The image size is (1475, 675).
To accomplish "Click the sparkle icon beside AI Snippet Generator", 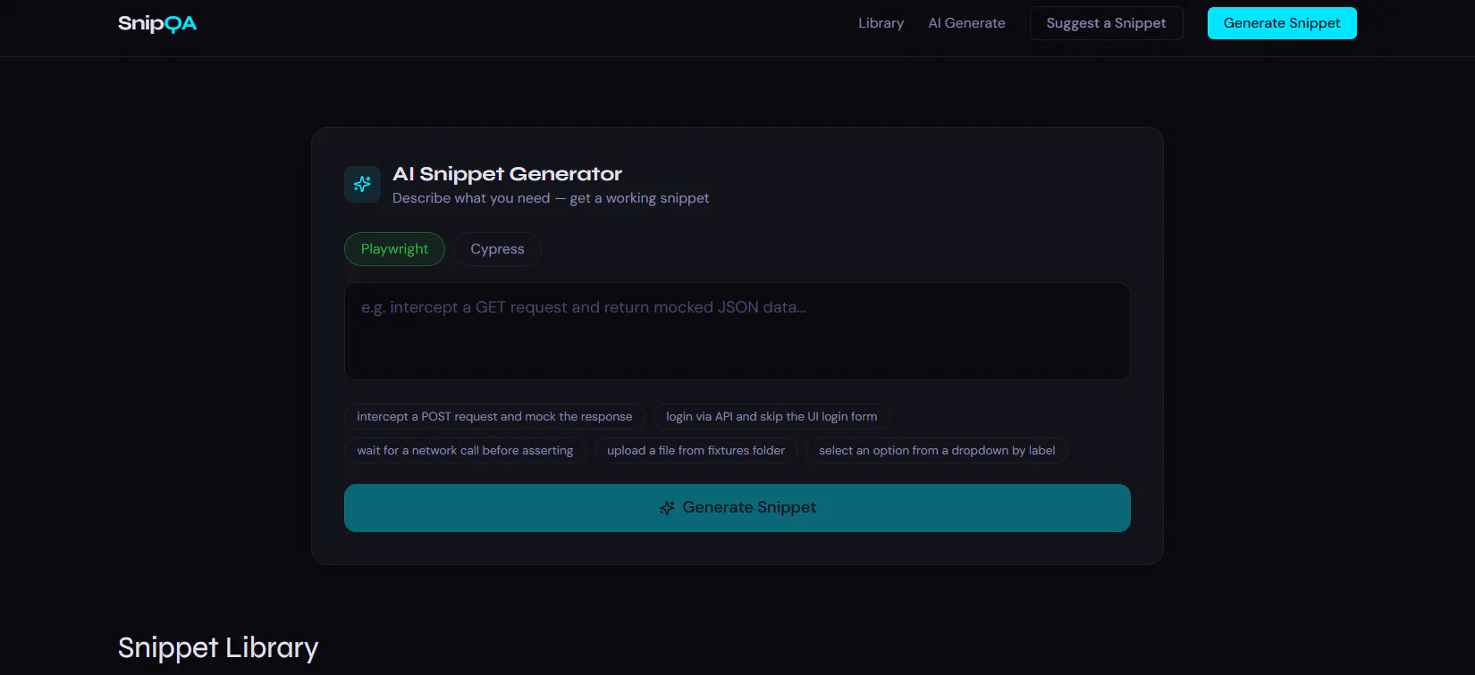I will [x=362, y=184].
